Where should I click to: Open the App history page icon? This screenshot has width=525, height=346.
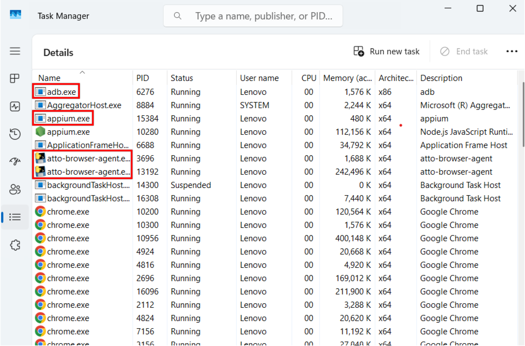(15, 134)
